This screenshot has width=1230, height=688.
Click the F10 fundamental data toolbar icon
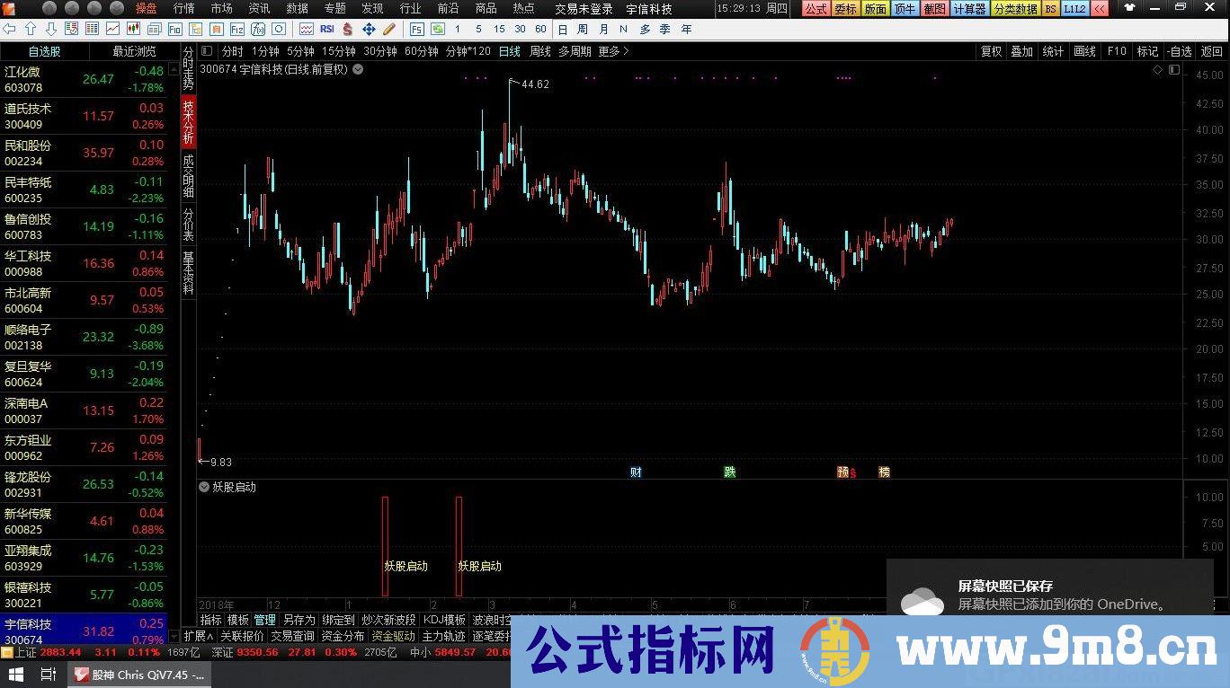click(x=1116, y=51)
